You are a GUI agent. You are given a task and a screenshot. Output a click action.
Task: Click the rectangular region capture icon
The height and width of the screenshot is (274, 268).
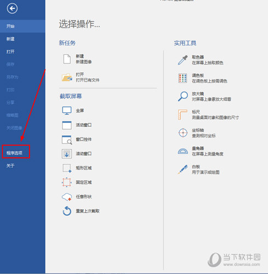[x=67, y=168]
